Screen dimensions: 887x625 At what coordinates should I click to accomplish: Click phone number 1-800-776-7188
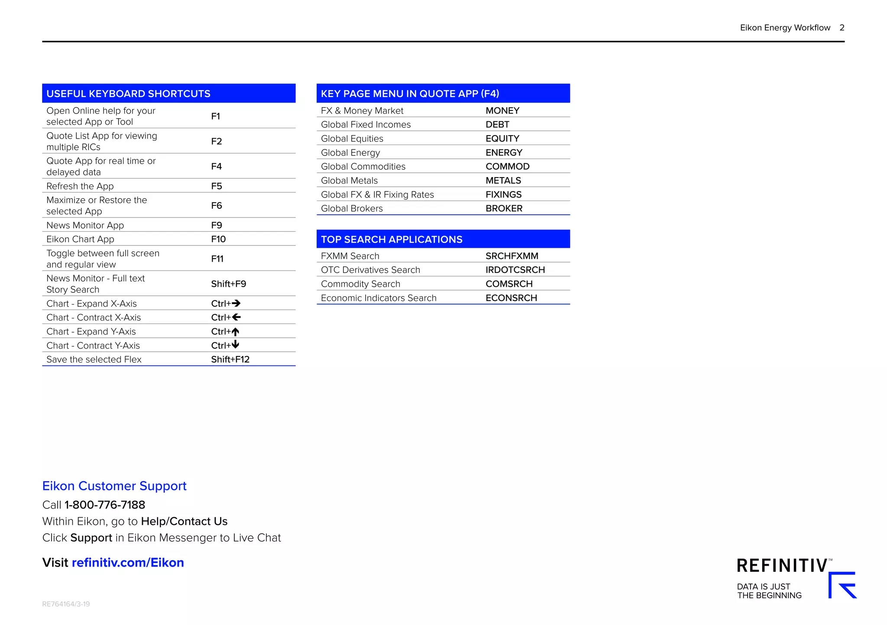pyautogui.click(x=105, y=505)
